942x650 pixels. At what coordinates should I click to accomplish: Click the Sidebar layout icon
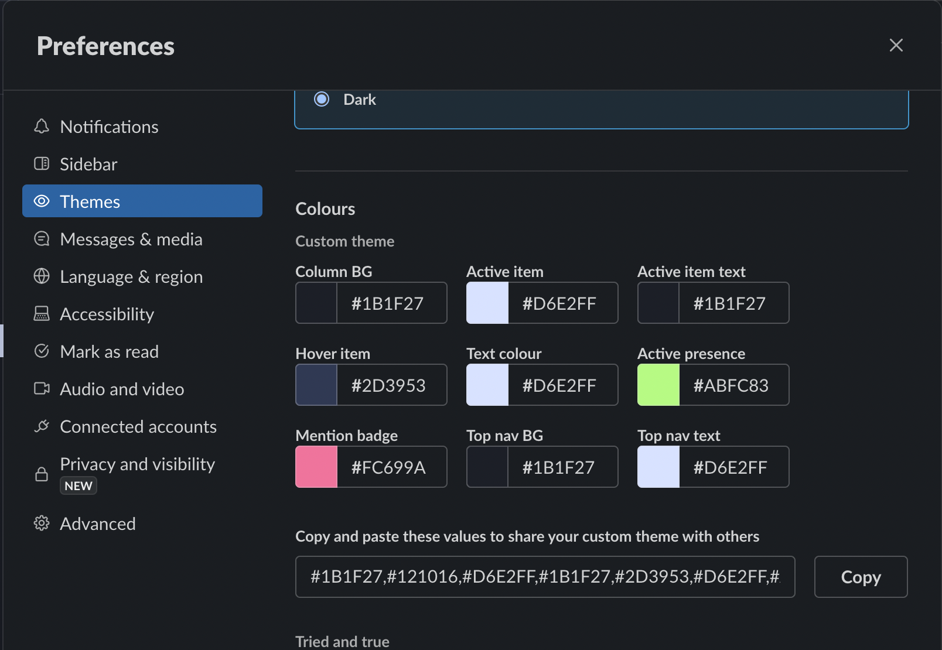click(x=42, y=164)
